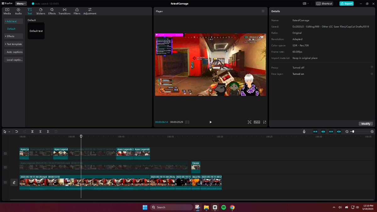Open the layout selector dropdown

tap(306, 3)
